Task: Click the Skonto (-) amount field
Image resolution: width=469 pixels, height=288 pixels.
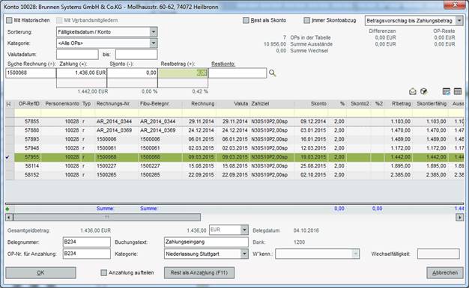Action: [132, 73]
